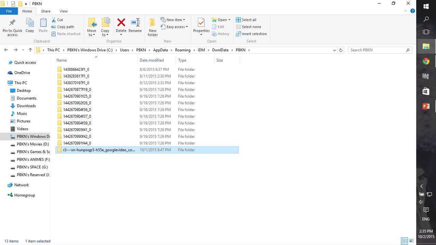This screenshot has height=245, width=436.
Task: Sort by the Date modified column header
Action: (x=152, y=60)
